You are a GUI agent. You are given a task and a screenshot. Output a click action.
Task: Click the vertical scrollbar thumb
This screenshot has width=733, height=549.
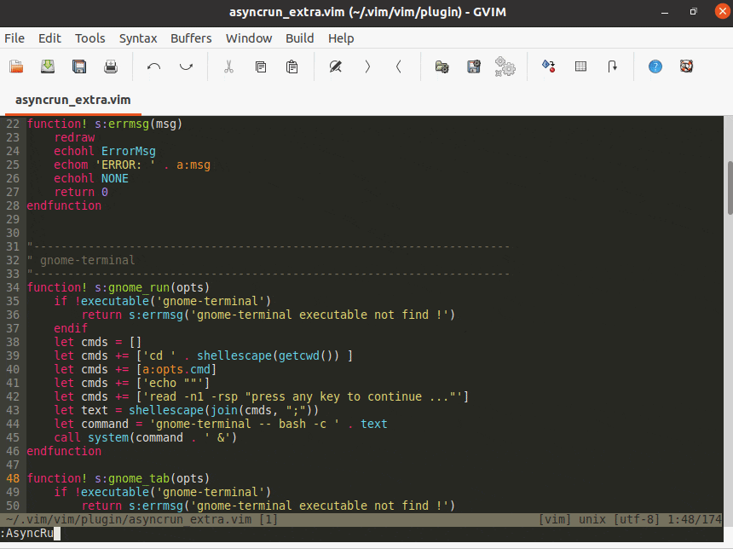point(729,188)
